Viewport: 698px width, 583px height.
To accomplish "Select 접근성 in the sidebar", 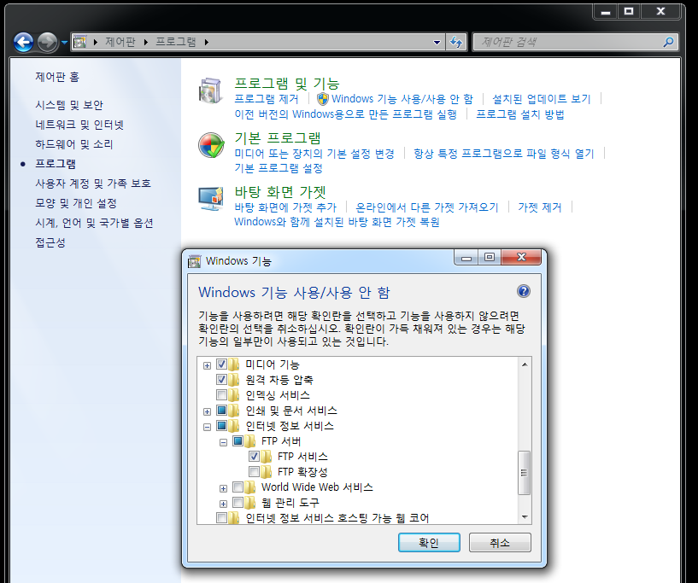I will (50, 242).
